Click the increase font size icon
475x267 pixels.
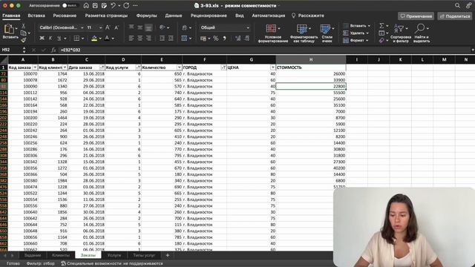point(108,27)
